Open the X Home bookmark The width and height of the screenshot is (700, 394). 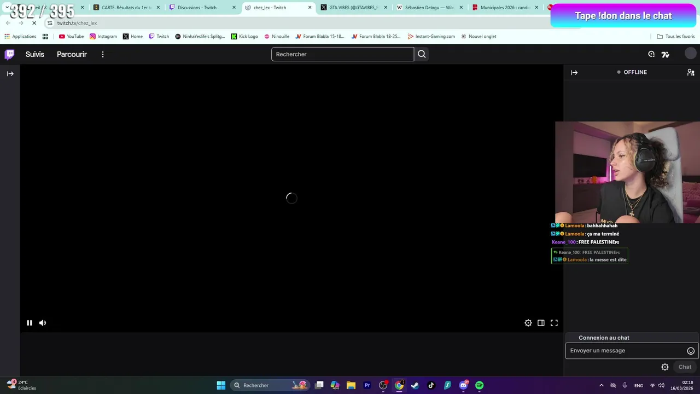[x=133, y=37]
